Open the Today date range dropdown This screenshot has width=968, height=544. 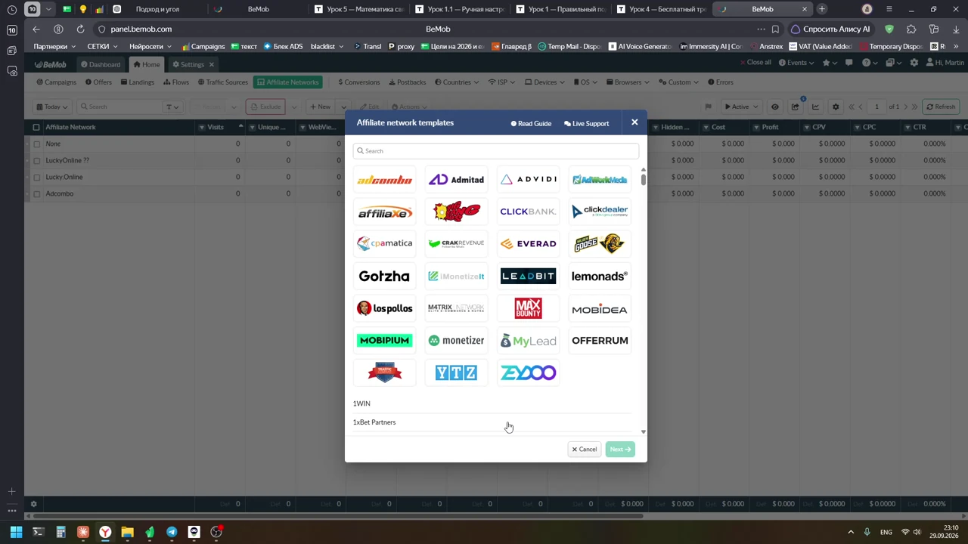(x=53, y=107)
